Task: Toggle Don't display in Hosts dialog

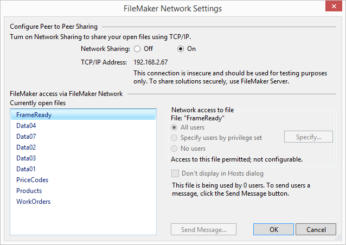Action: click(175, 173)
